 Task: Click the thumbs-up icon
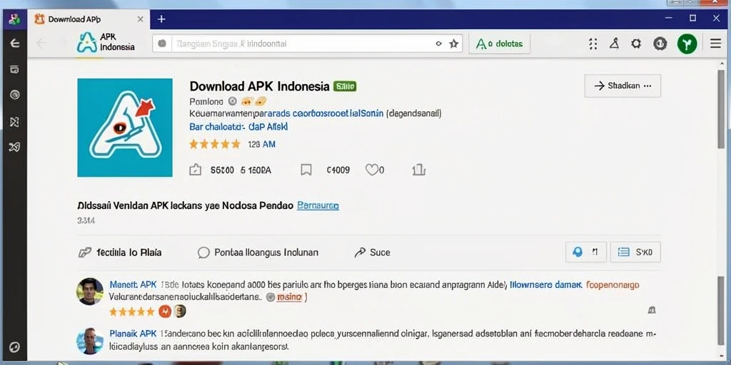pyautogui.click(x=418, y=170)
